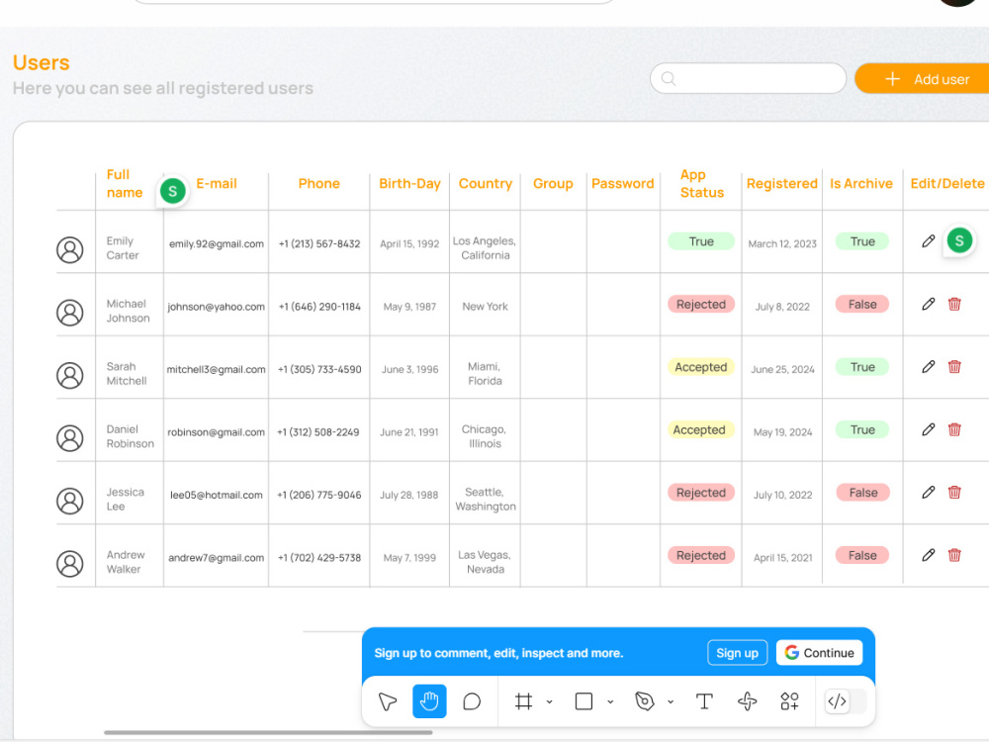Click Emily Carter's True app status badge

tap(701, 241)
